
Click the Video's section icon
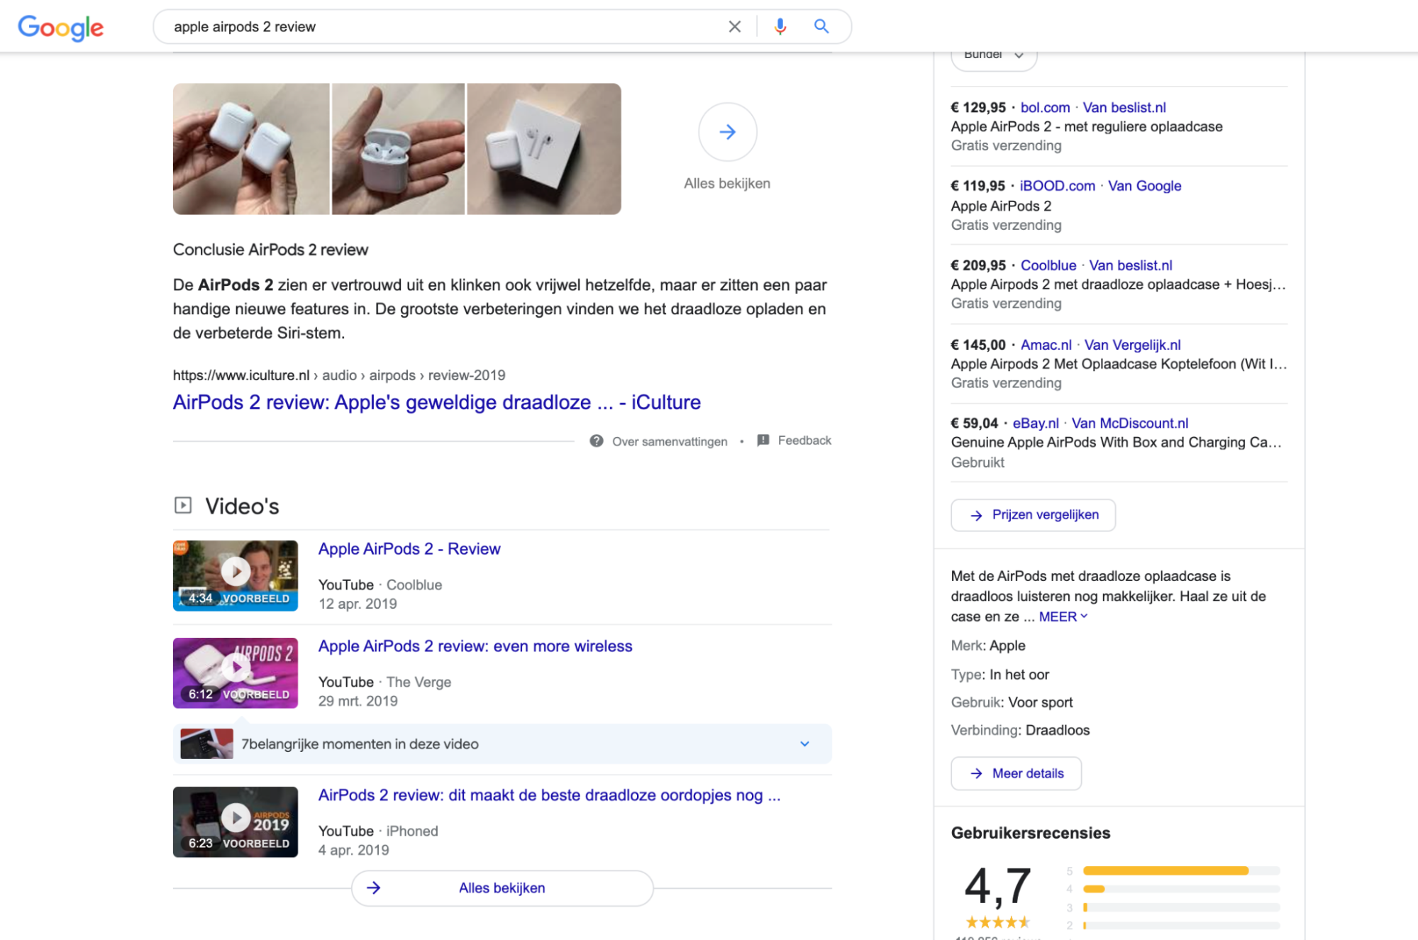tap(183, 505)
